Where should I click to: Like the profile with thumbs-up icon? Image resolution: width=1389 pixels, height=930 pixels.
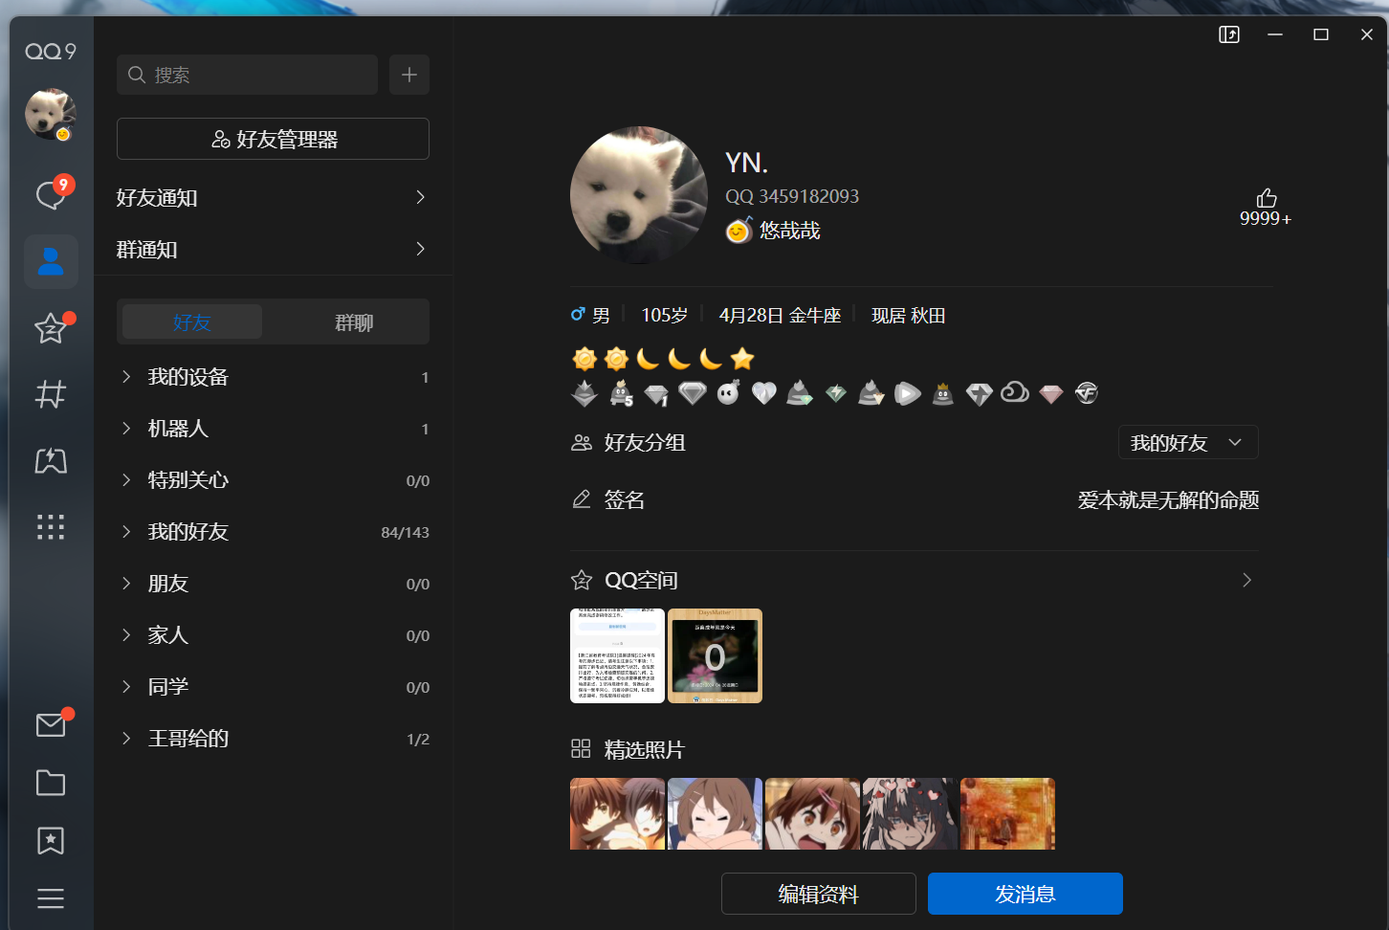(x=1266, y=198)
